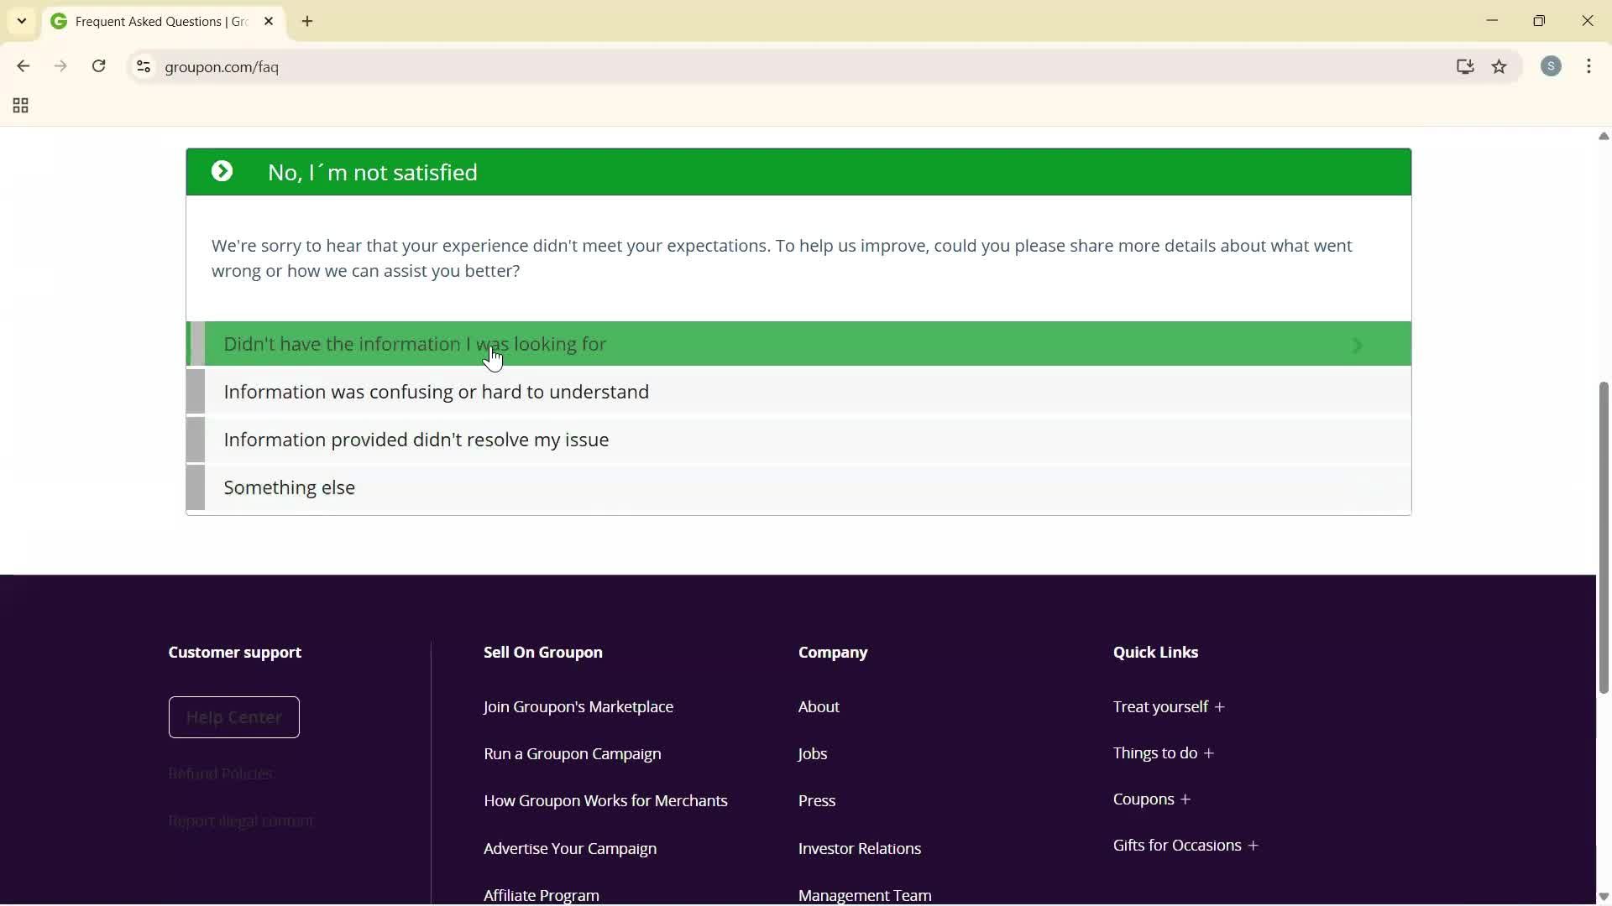1612x906 pixels.
Task: Select the Something else feedback option
Action: (x=289, y=487)
